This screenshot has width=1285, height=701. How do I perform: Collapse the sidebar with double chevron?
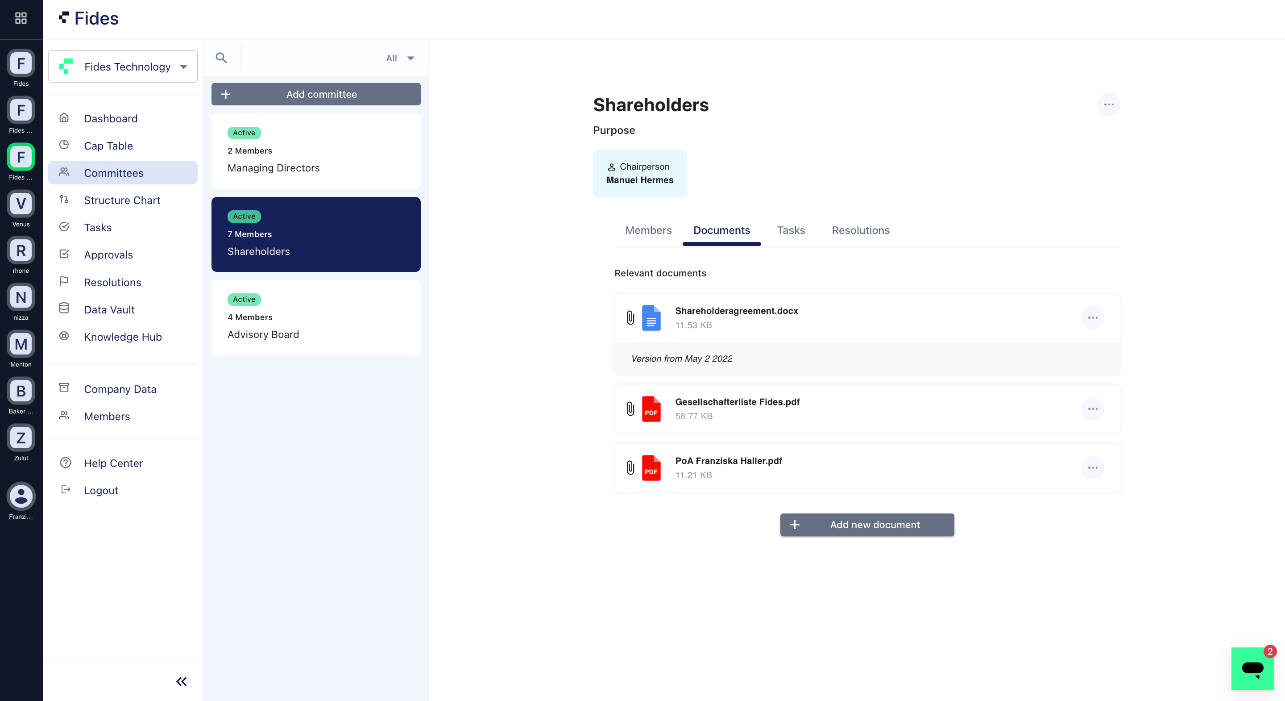(x=181, y=681)
